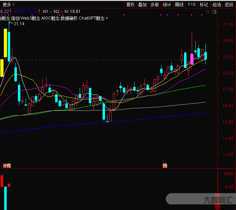Click the diamond icon below the toolbar
This screenshot has height=210, width=236.
pyautogui.click(x=208, y=12)
